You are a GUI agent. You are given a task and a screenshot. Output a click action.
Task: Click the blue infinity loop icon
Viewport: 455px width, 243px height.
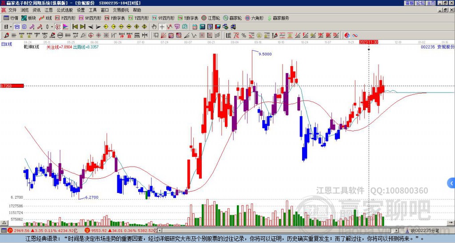pyautogui.click(x=355, y=35)
